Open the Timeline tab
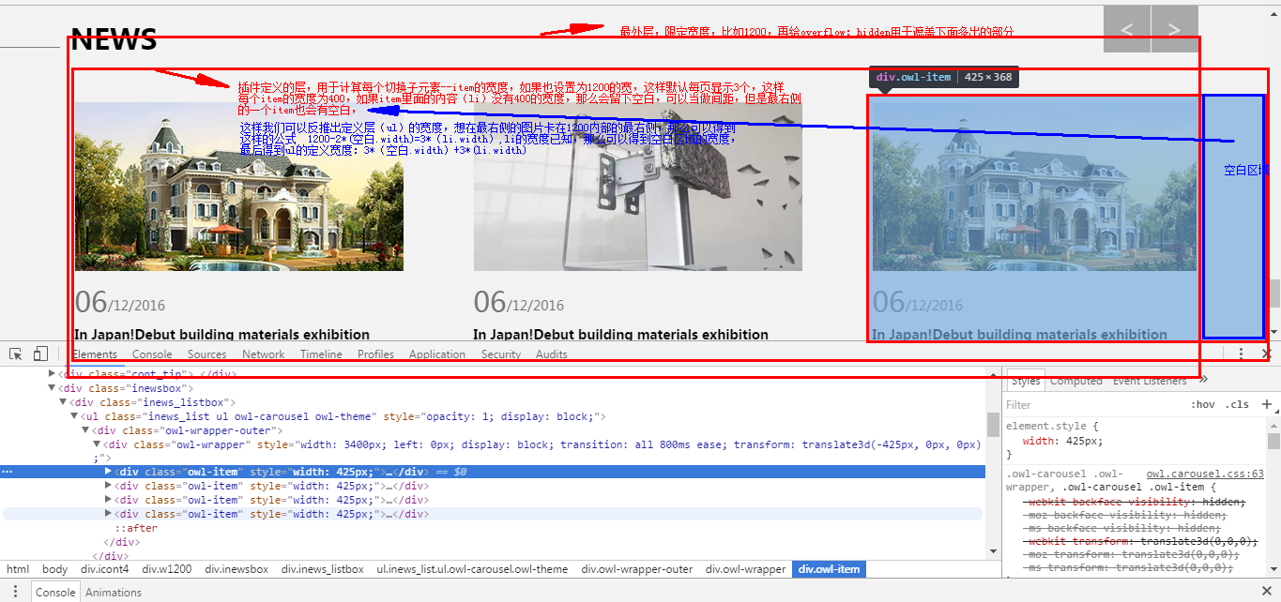This screenshot has width=1281, height=602. pyautogui.click(x=321, y=354)
